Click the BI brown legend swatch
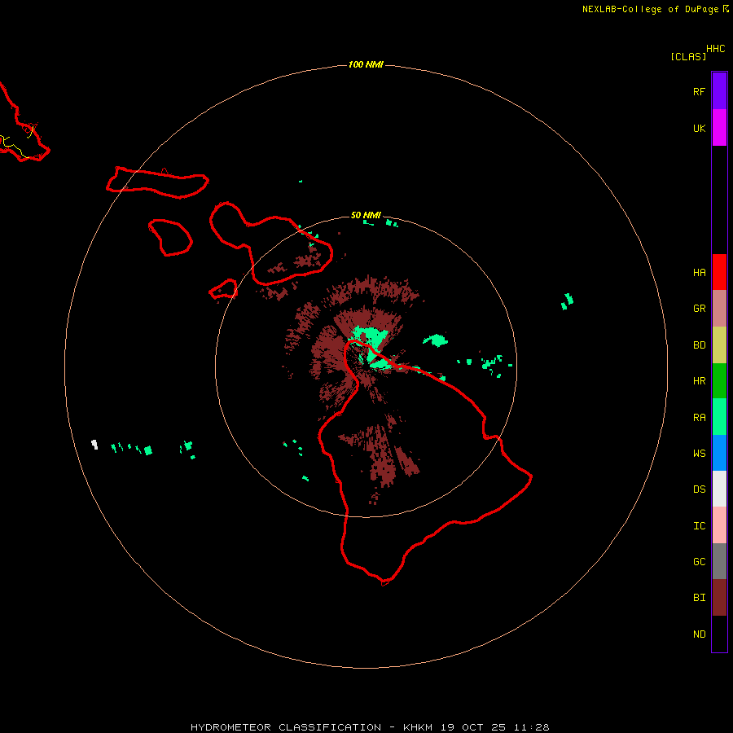733x733 pixels. [719, 598]
